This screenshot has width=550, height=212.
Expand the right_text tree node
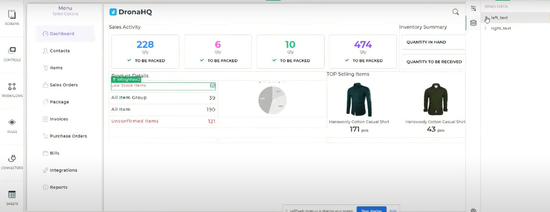click(486, 28)
